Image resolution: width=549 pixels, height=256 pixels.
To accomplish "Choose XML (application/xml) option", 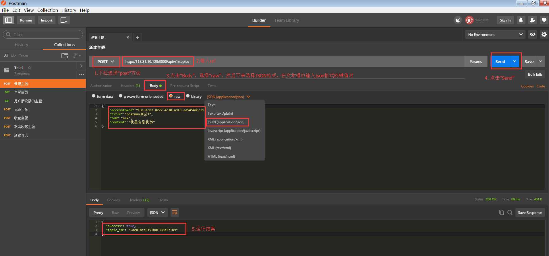I will coord(234,139).
